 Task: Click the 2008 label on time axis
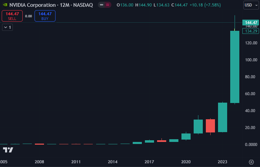39,162
